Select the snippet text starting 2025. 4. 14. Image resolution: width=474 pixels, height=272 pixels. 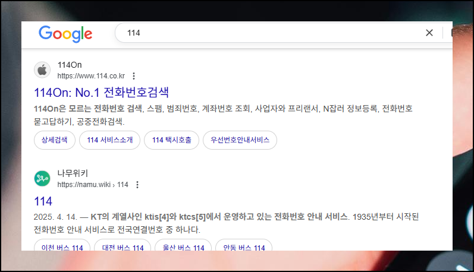(226, 223)
